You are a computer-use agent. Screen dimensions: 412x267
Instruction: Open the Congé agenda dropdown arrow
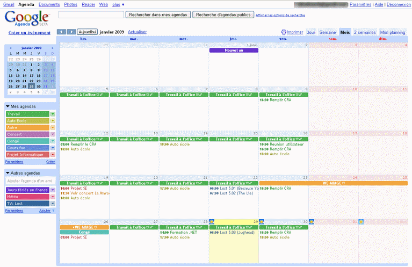[x=53, y=141]
